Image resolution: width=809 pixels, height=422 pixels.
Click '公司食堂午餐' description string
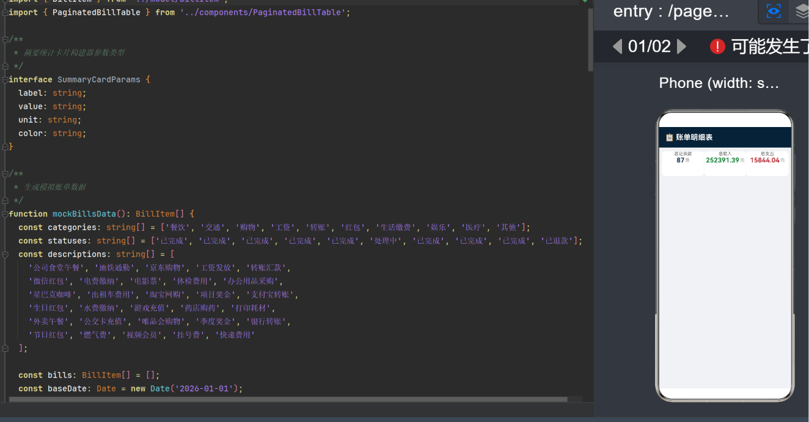click(x=57, y=267)
